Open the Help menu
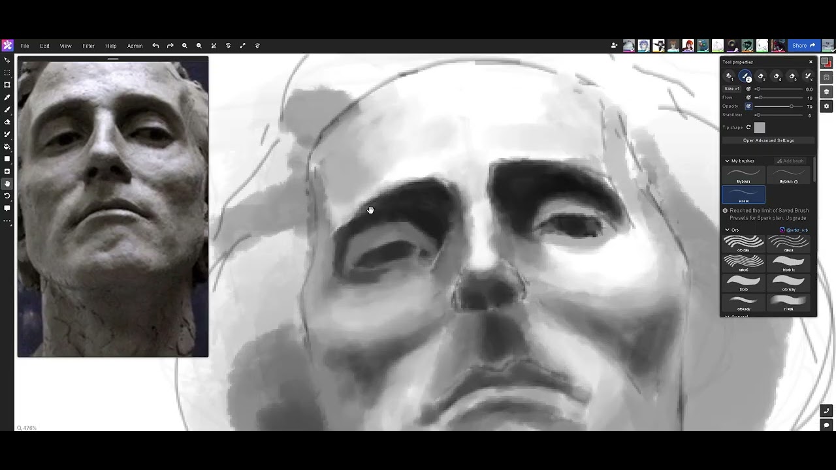 click(110, 46)
